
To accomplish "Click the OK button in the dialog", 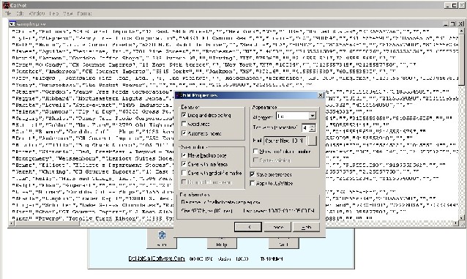I will coord(248,227).
